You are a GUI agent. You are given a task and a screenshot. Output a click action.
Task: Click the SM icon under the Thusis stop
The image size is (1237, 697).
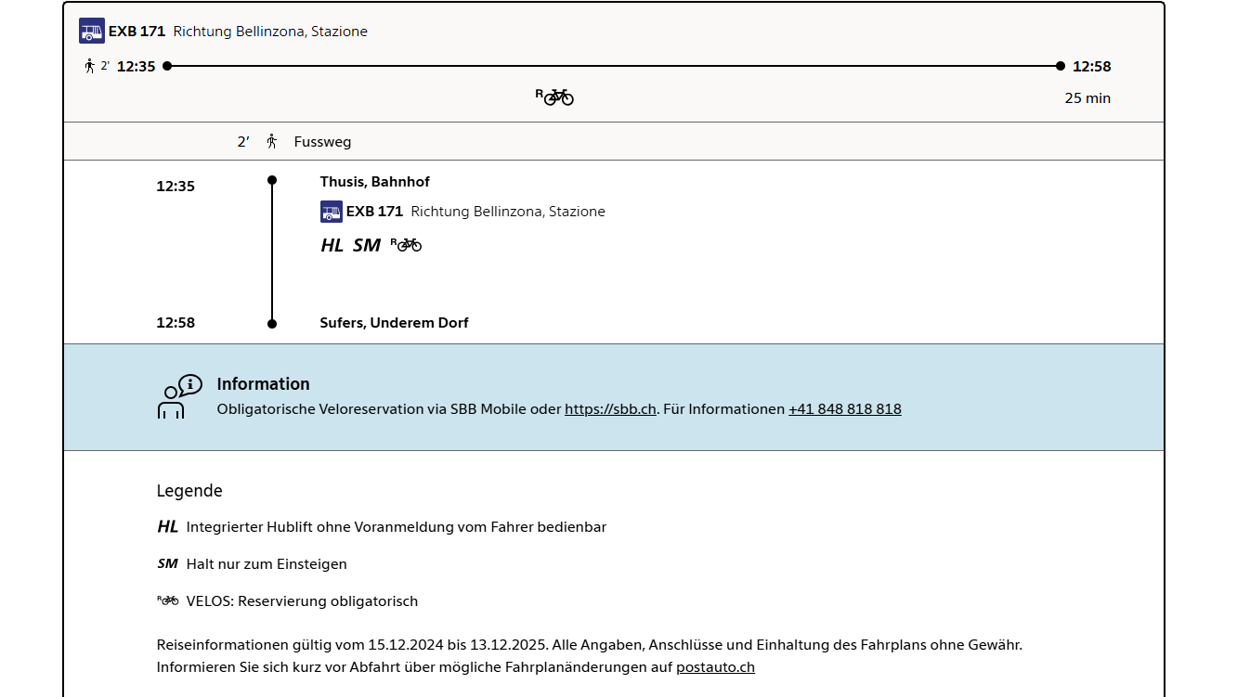367,245
